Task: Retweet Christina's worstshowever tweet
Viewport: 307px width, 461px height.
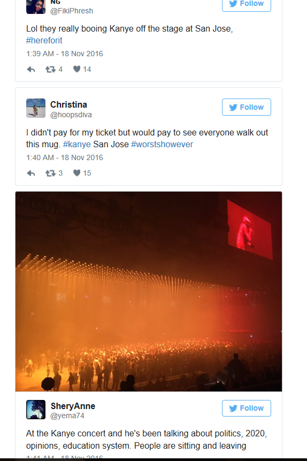Action: (50, 173)
